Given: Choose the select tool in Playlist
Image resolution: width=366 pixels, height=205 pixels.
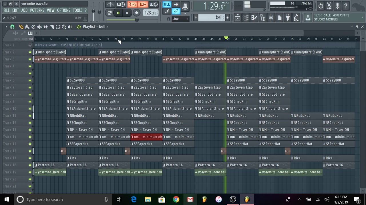Looking at the screenshot, I should 58,26.
